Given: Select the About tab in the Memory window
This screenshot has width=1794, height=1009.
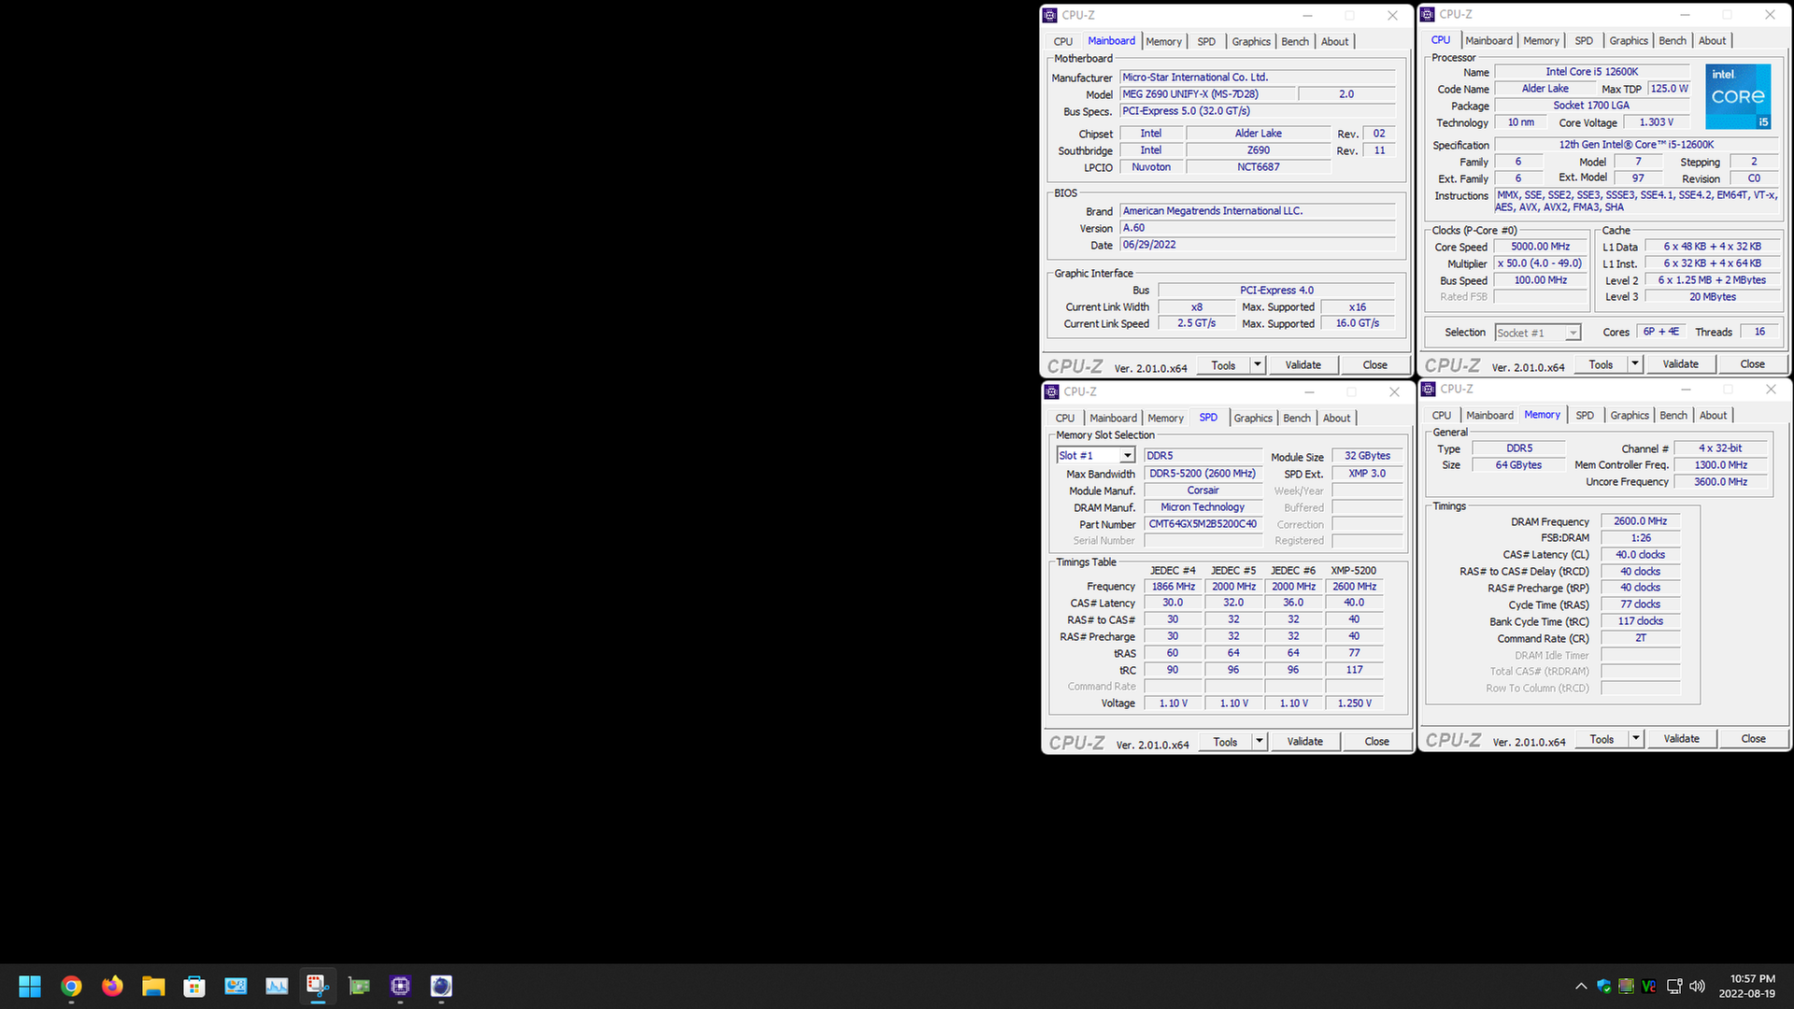Looking at the screenshot, I should (1713, 415).
